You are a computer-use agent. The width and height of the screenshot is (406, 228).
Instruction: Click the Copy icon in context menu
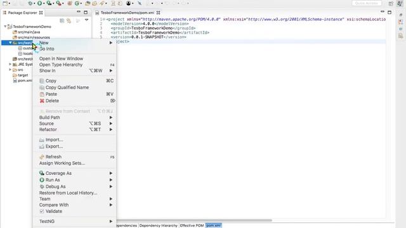42,81
